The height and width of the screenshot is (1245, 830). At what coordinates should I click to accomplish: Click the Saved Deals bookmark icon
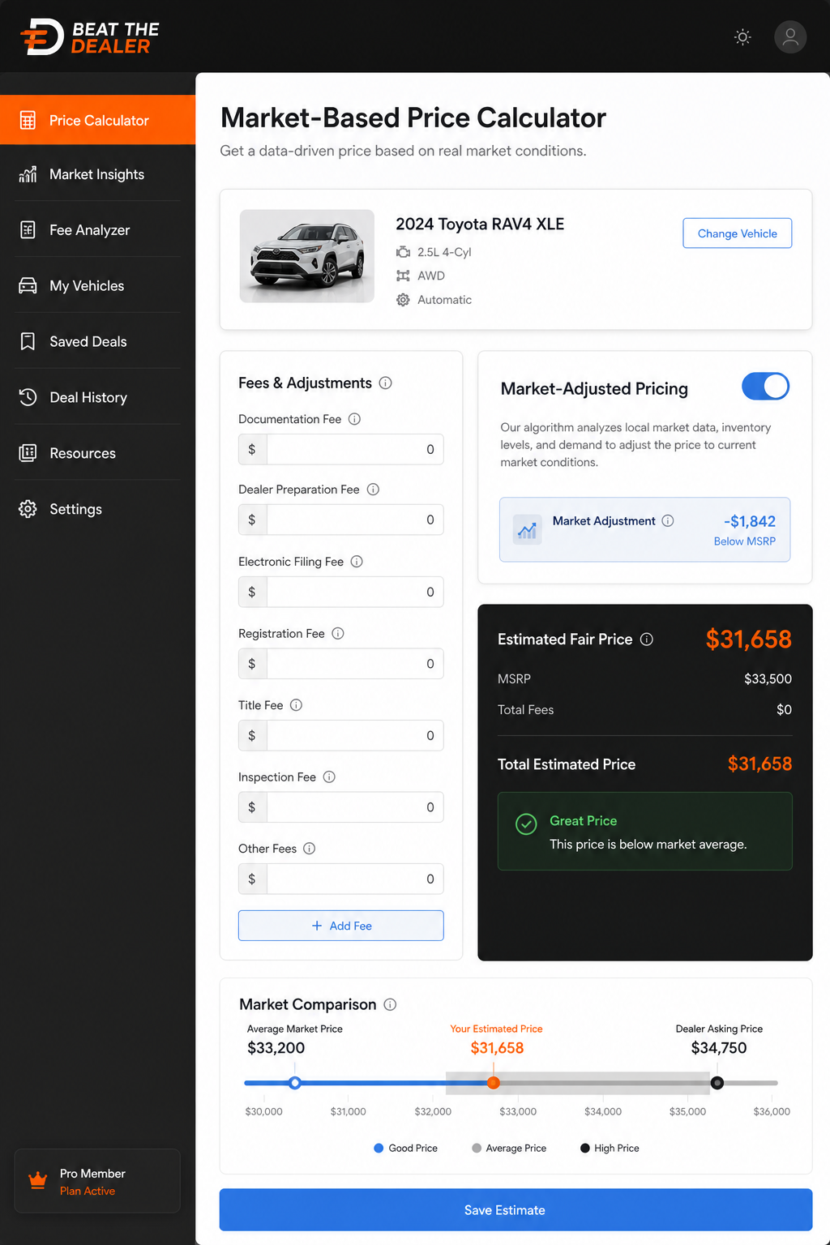[x=28, y=341]
